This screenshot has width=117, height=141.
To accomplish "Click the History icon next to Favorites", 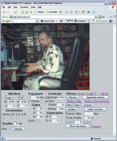I will tap(60, 12).
